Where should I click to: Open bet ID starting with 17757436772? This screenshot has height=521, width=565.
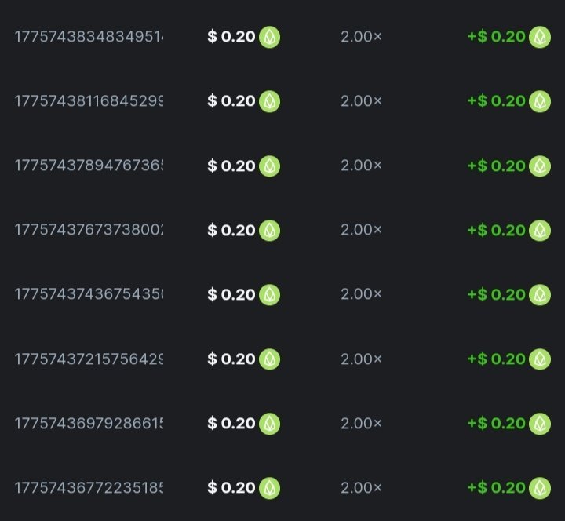tap(89, 487)
